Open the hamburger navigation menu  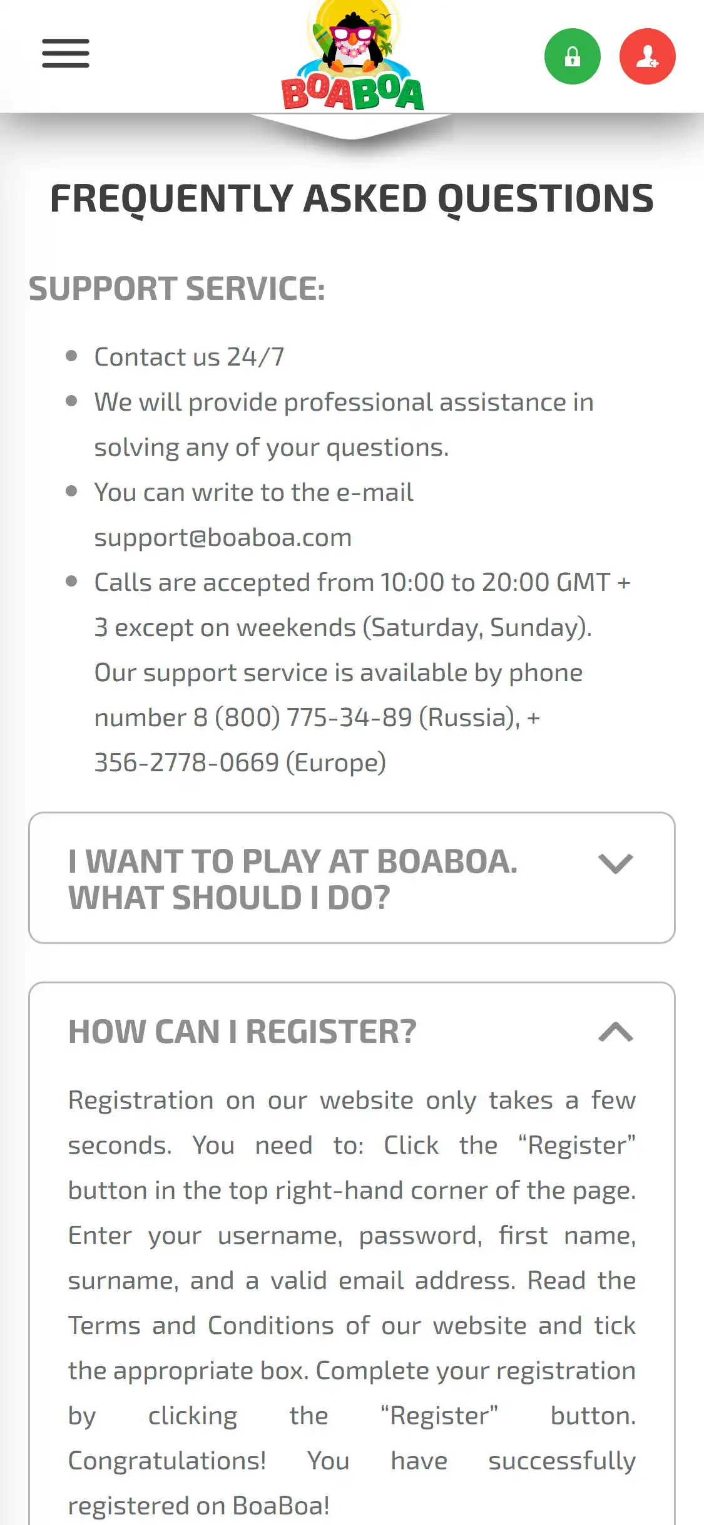click(66, 53)
